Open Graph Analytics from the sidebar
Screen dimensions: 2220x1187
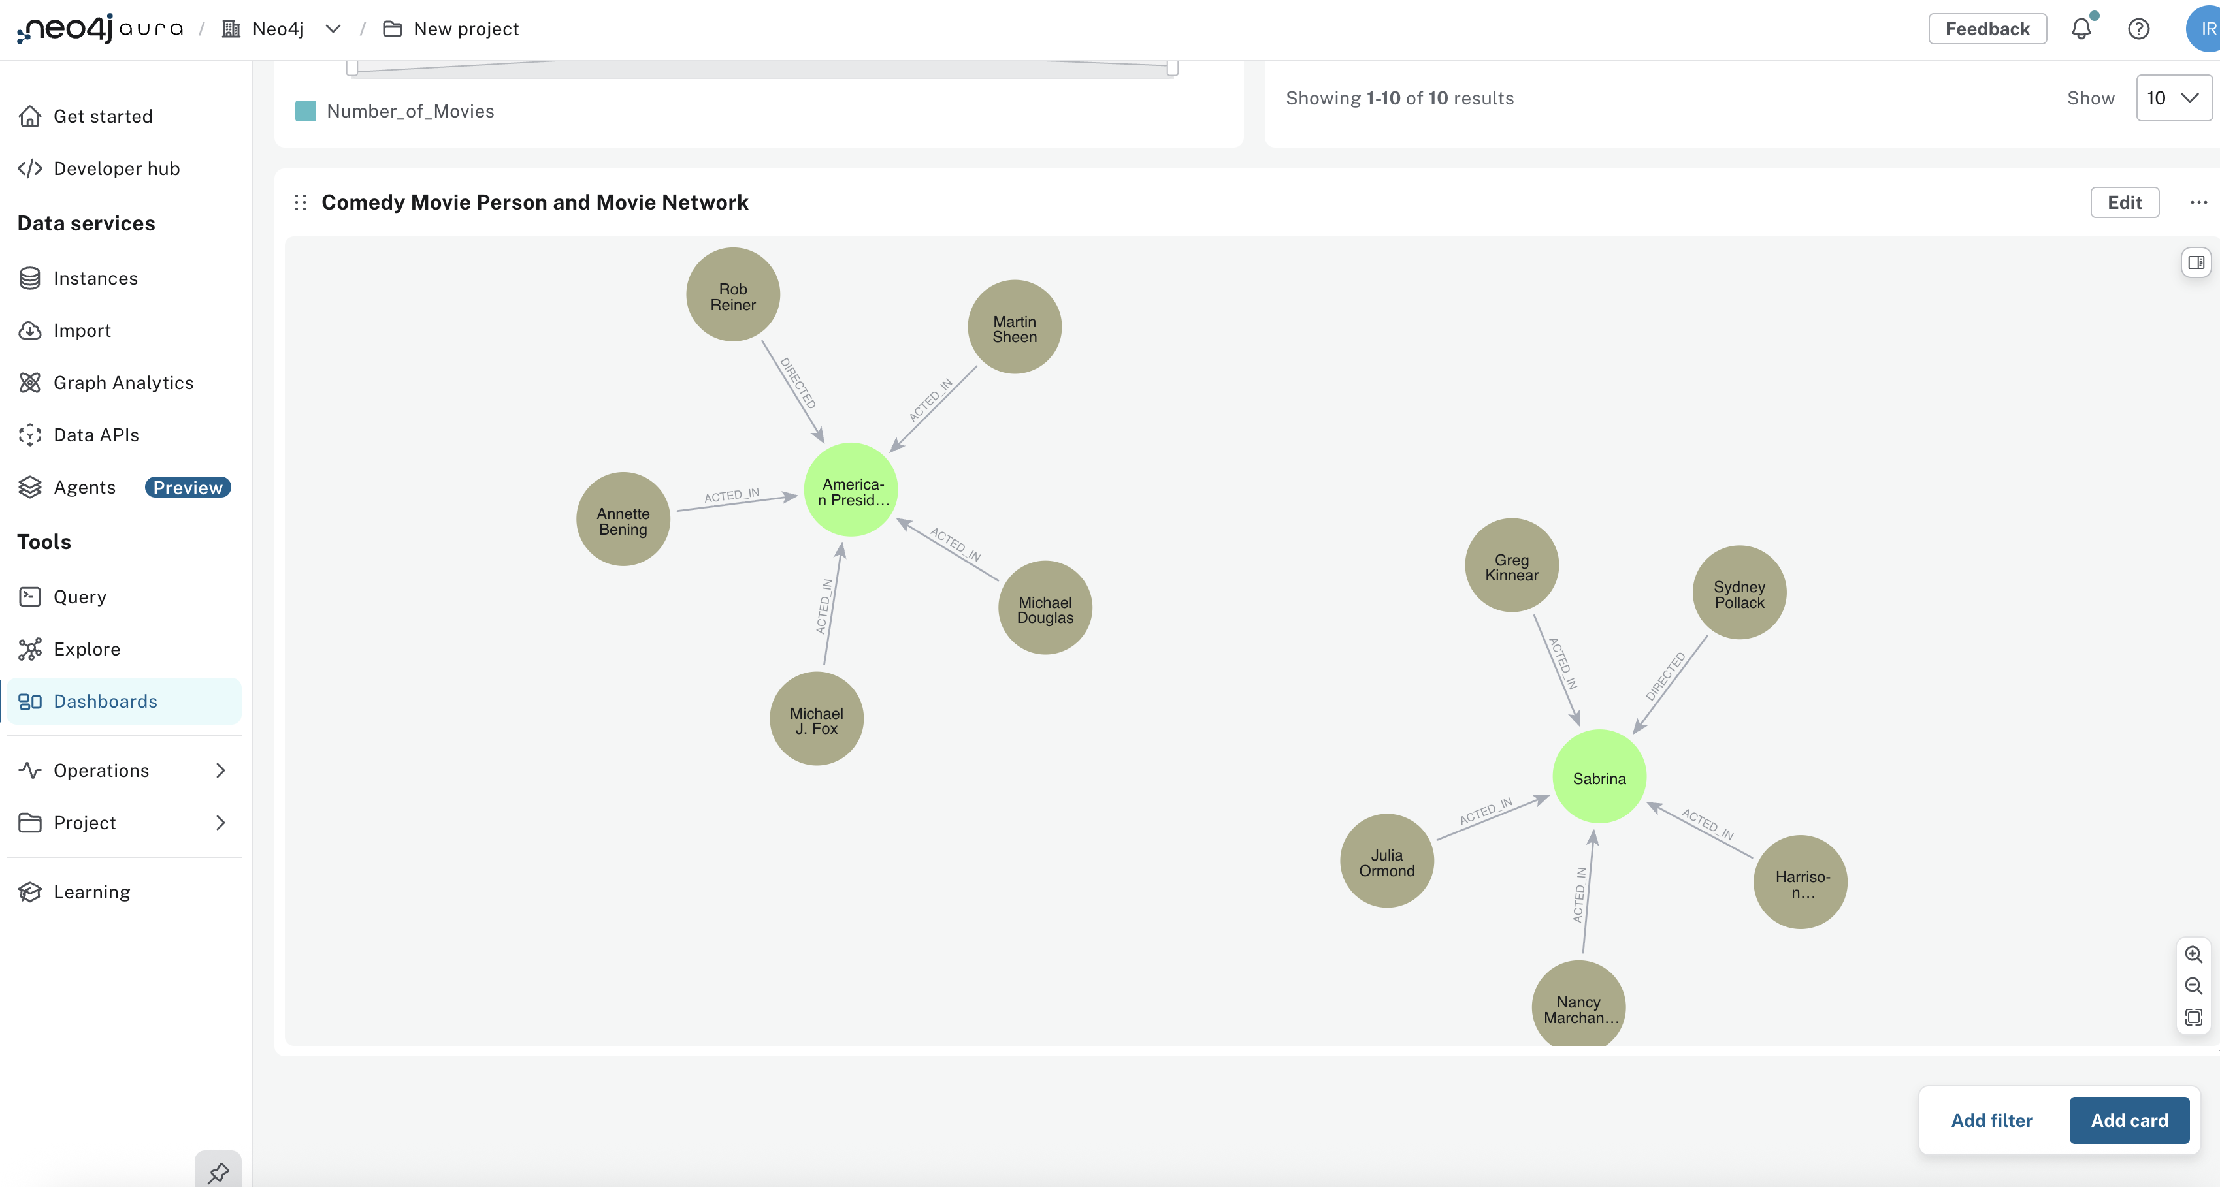pyautogui.click(x=123, y=381)
